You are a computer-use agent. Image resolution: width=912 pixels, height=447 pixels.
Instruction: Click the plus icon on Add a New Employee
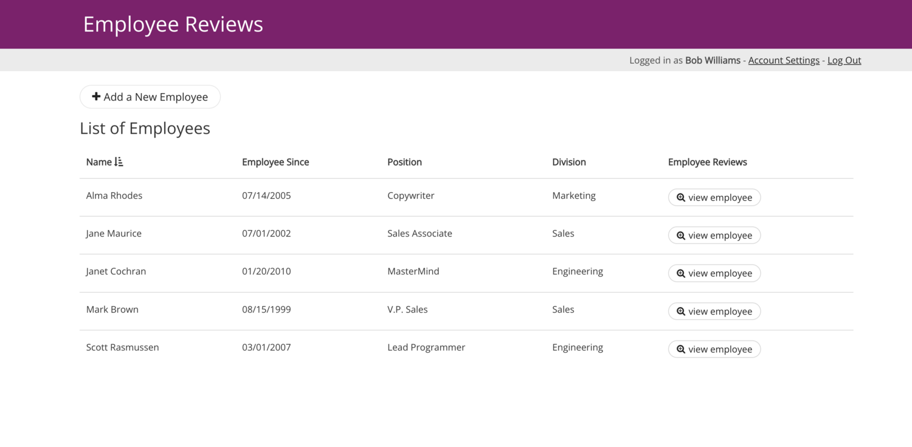(96, 96)
